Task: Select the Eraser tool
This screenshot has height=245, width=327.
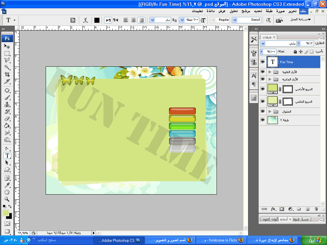Action: (x=7, y=119)
